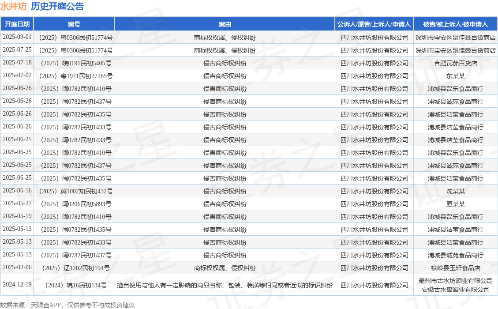
Task: Click case 闽0782民初1435号 in 2025-05-13 row
Action: coord(76,230)
